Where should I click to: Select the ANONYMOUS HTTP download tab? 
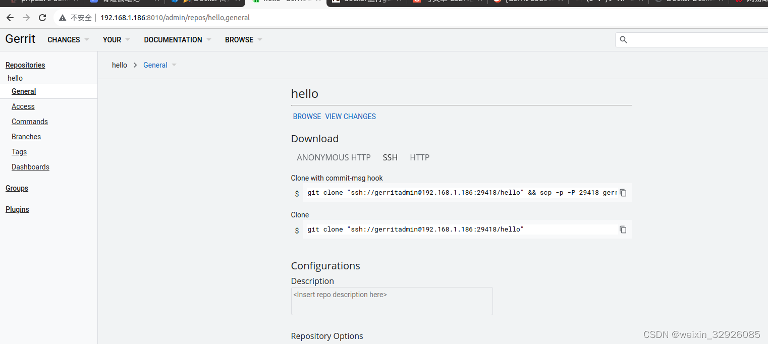334,157
